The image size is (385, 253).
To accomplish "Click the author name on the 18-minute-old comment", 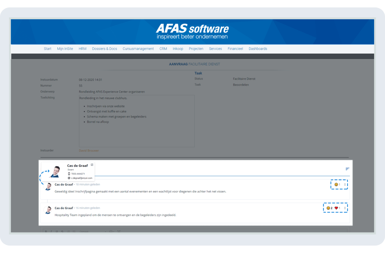I will tap(64, 184).
